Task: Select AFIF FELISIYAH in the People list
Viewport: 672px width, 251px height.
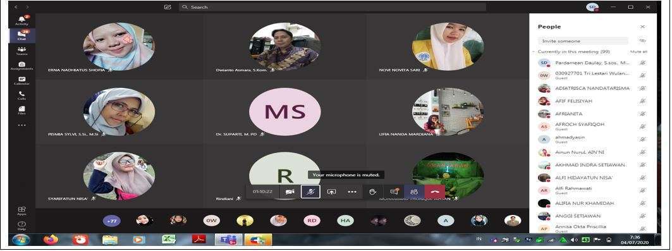Action: tap(593, 101)
